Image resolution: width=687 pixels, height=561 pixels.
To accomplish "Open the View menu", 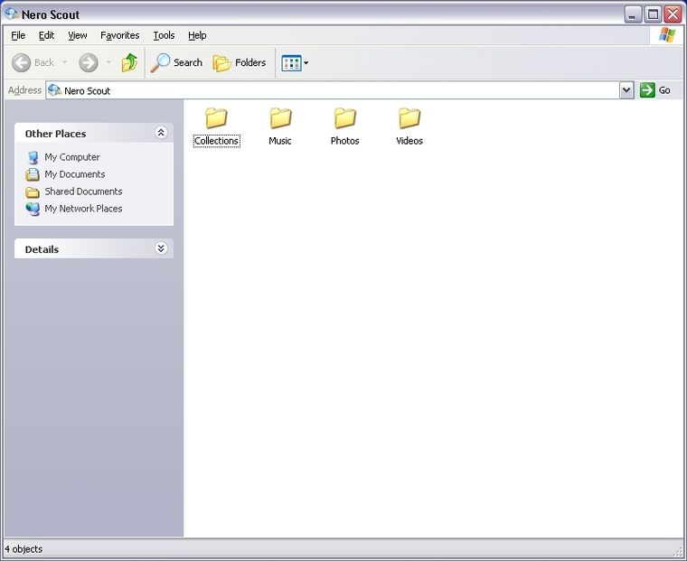I will (x=78, y=35).
